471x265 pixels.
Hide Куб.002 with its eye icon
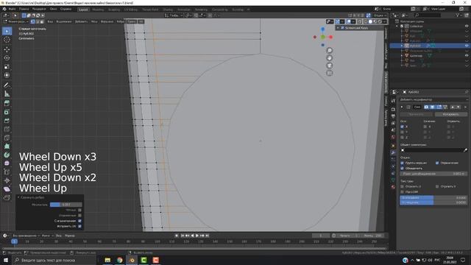[467, 46]
